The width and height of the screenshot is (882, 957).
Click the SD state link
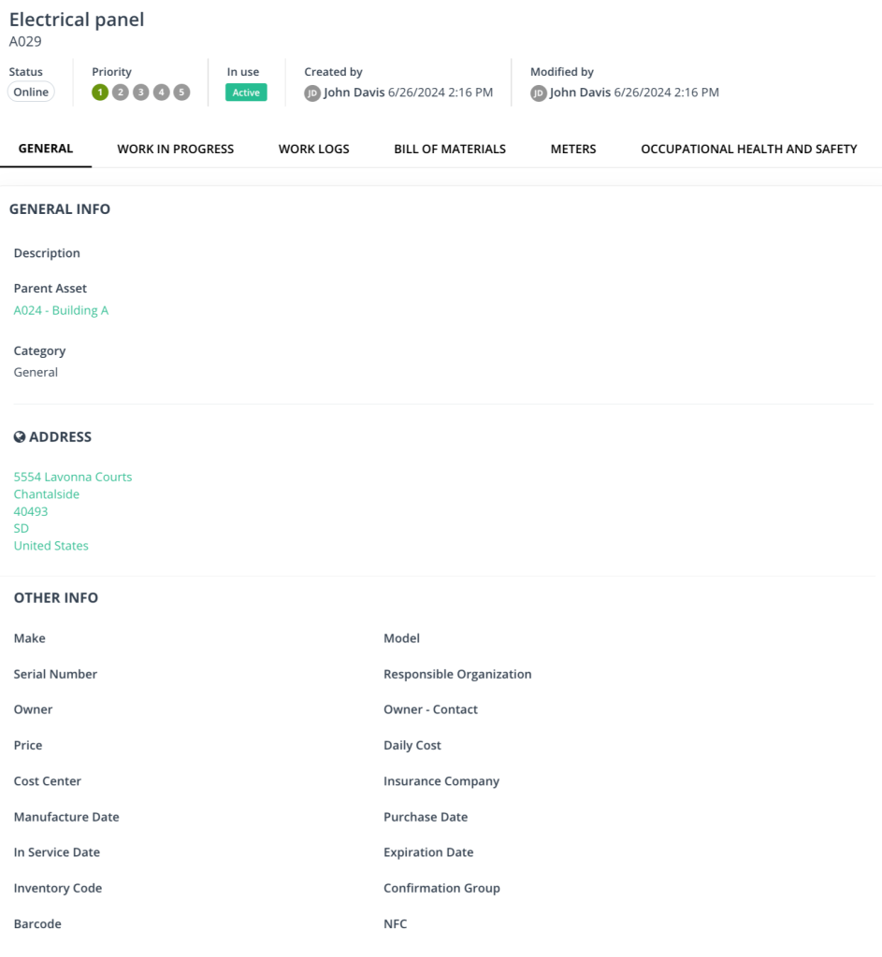click(x=21, y=528)
